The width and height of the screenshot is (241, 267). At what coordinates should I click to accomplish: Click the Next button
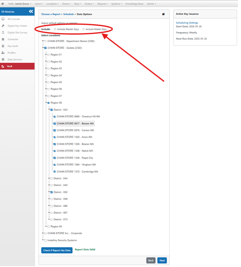coord(162,260)
